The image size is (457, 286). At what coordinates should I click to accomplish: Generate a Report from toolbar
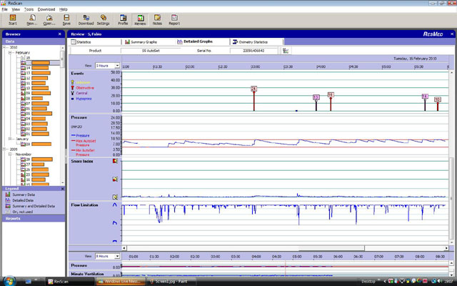pyautogui.click(x=174, y=20)
